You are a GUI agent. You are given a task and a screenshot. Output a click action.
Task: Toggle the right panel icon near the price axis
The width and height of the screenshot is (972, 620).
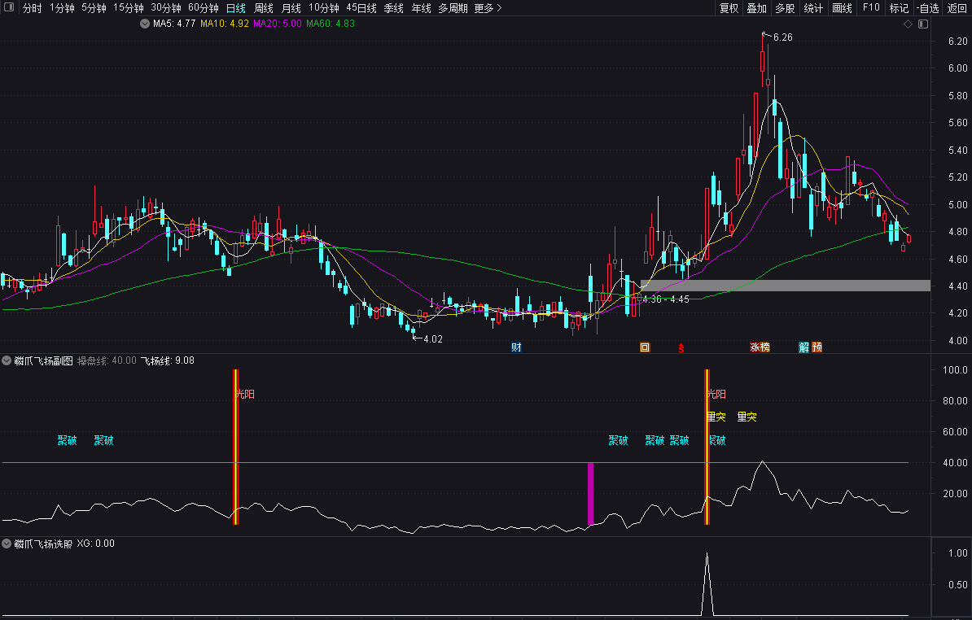coord(923,24)
